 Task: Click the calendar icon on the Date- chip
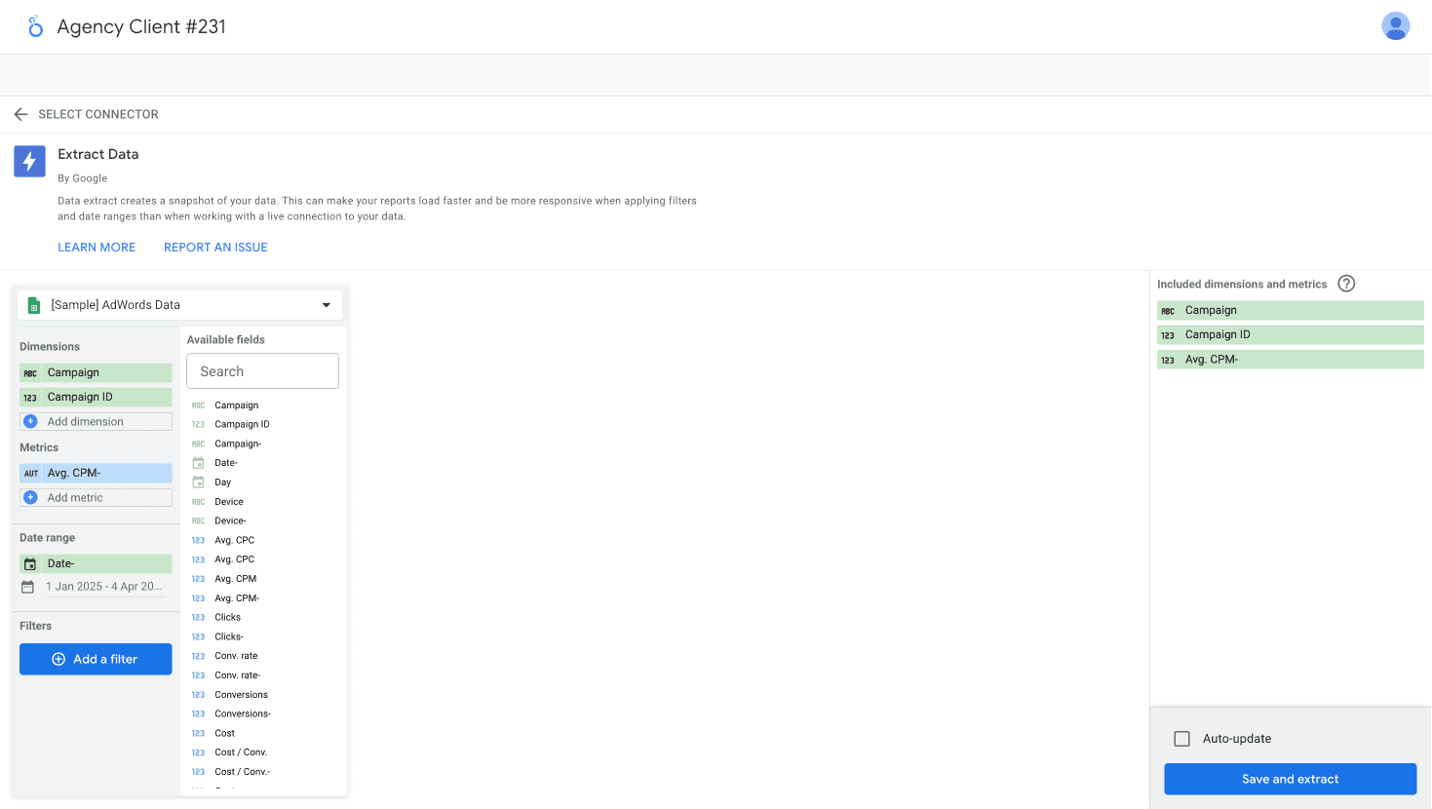click(x=30, y=562)
